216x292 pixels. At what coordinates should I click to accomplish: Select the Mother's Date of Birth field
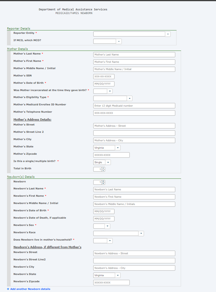[104, 84]
